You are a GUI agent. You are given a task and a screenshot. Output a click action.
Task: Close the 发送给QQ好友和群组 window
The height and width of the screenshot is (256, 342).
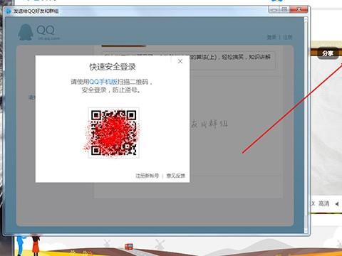(299, 10)
